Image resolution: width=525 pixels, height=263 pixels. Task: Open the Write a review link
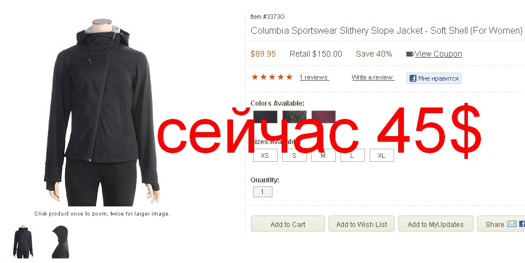coord(372,77)
